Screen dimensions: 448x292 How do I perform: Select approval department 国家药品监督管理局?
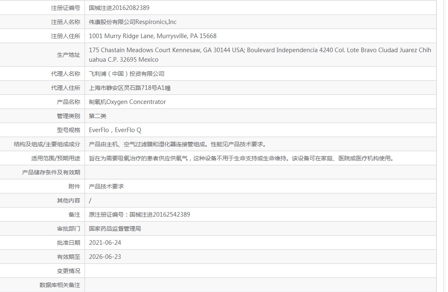pyautogui.click(x=115, y=229)
